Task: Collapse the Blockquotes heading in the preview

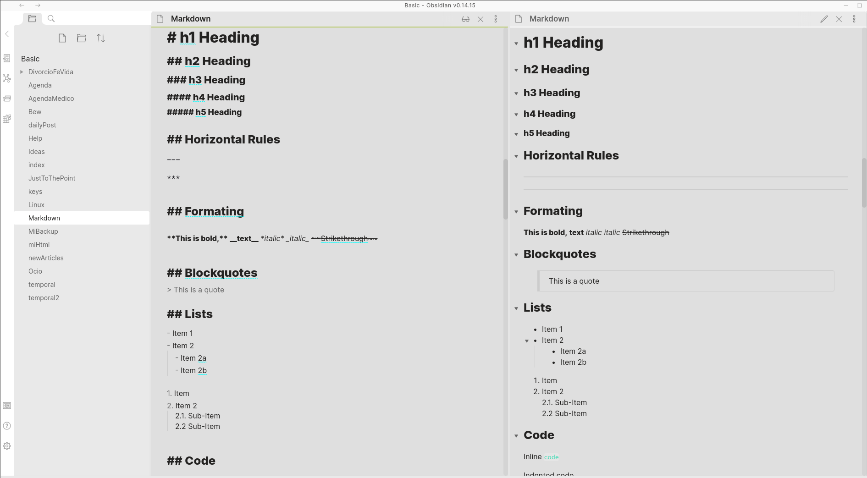Action: (x=516, y=255)
